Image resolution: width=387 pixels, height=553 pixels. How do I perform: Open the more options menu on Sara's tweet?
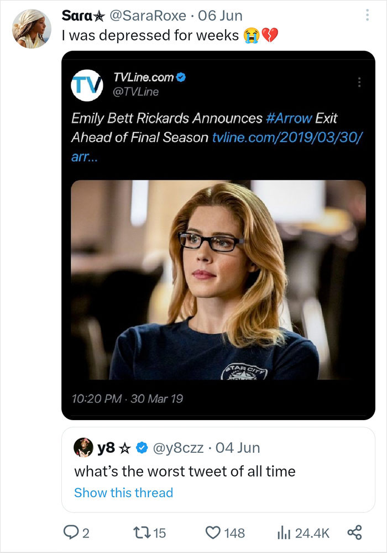click(x=367, y=14)
